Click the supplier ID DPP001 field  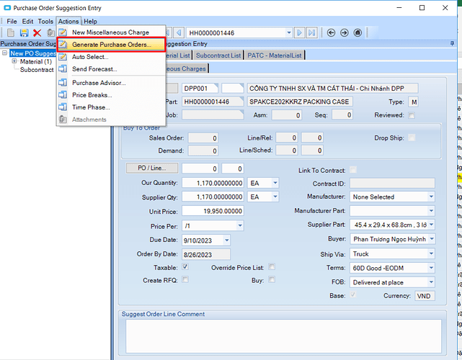(x=200, y=89)
